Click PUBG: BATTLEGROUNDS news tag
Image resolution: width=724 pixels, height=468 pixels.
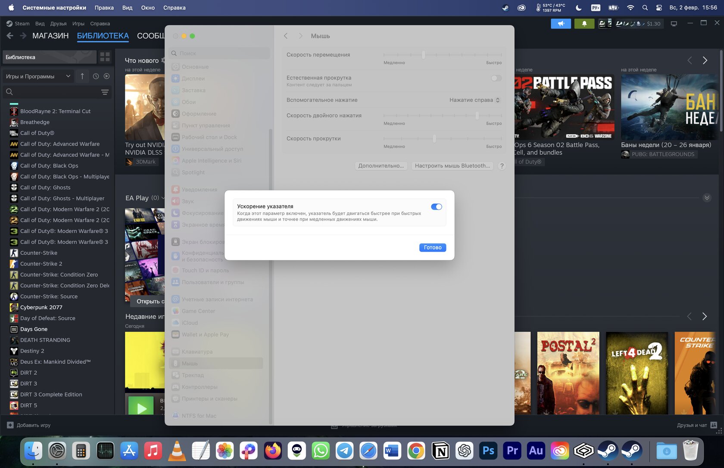point(659,154)
